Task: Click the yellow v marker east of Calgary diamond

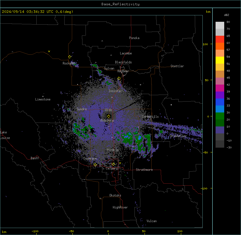Action: point(120,163)
